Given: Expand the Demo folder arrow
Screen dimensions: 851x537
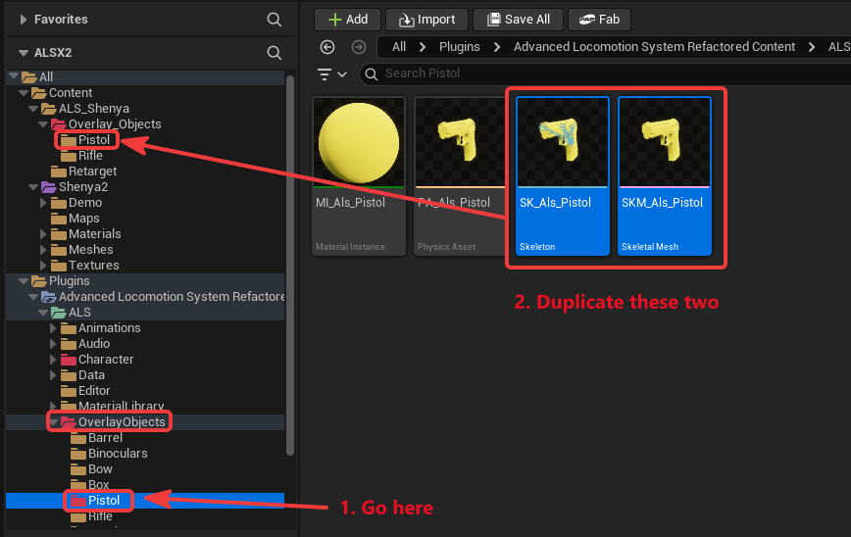Looking at the screenshot, I should tap(43, 203).
